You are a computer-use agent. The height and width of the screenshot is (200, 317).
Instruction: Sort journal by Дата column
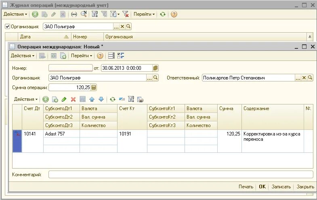(44, 37)
